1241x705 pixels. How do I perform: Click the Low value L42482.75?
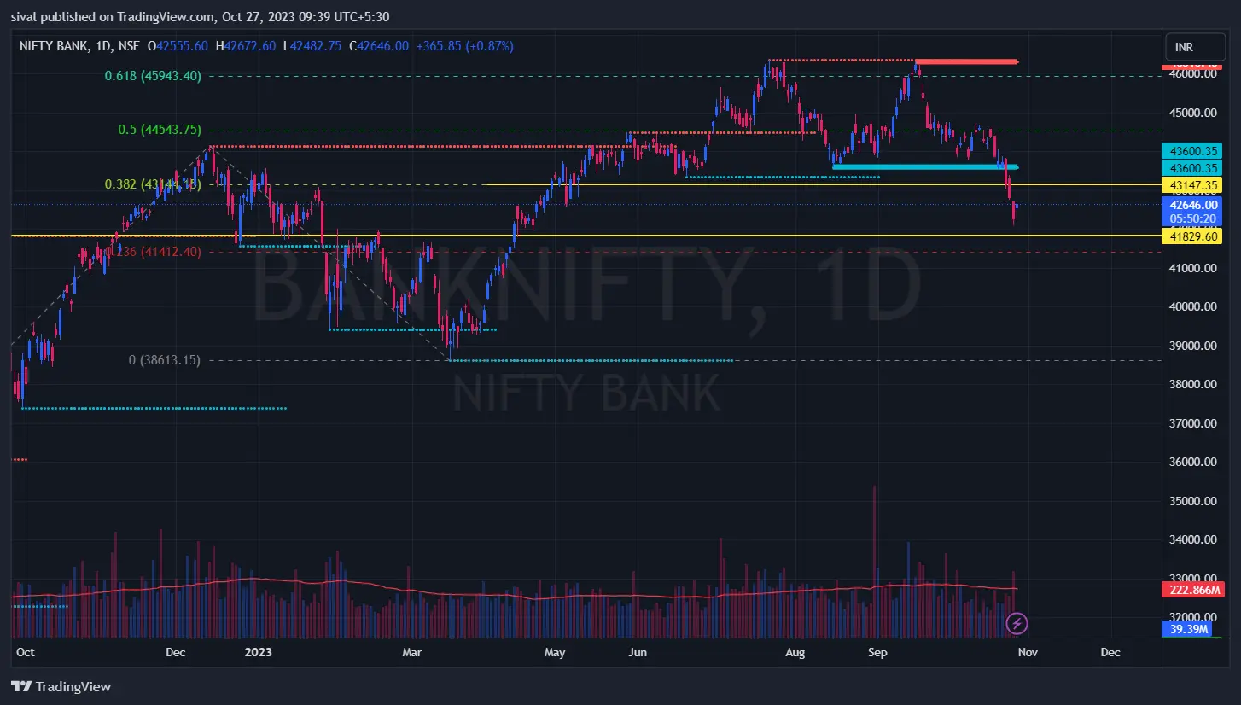tap(312, 46)
